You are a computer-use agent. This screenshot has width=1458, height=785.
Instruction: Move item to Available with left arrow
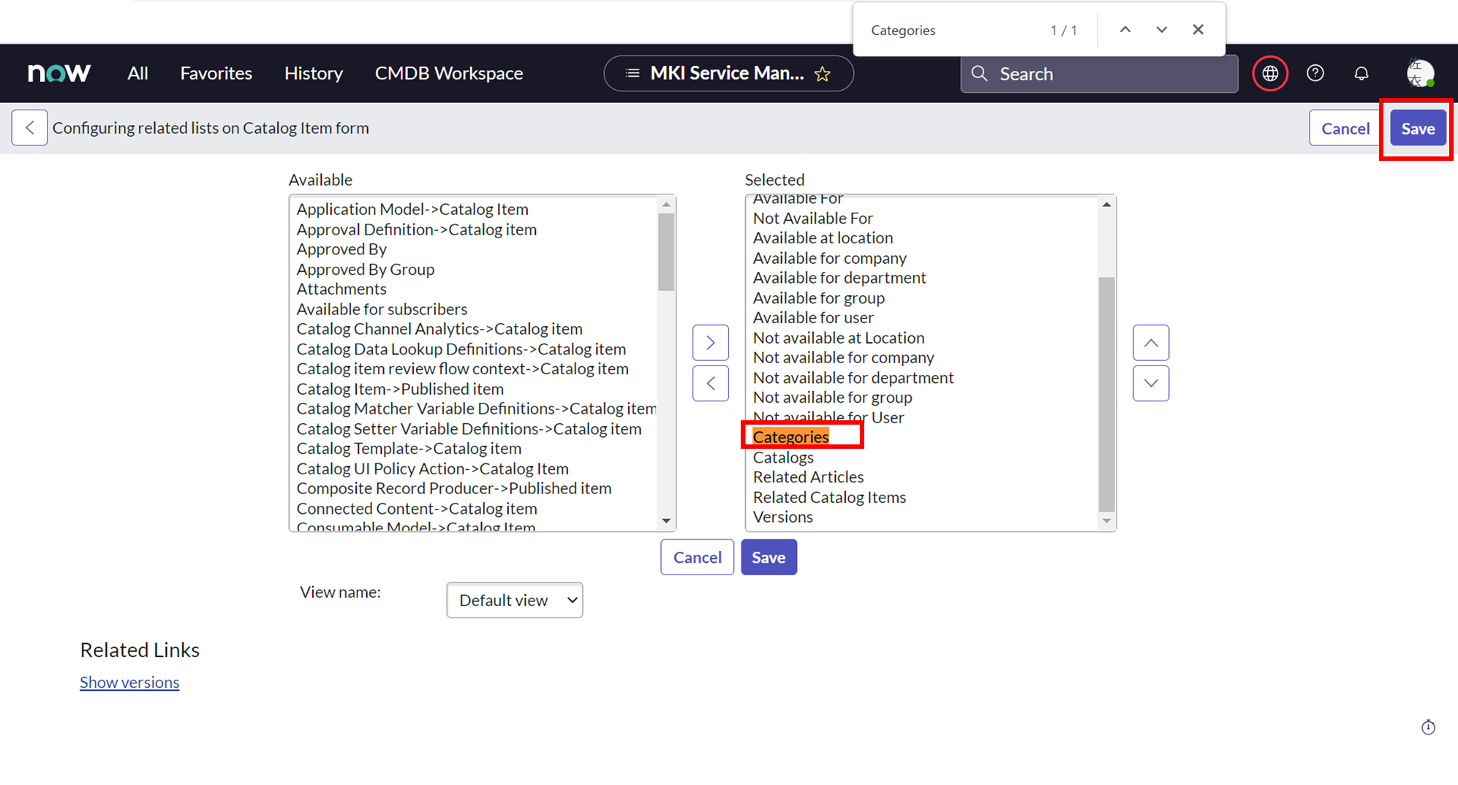(711, 384)
